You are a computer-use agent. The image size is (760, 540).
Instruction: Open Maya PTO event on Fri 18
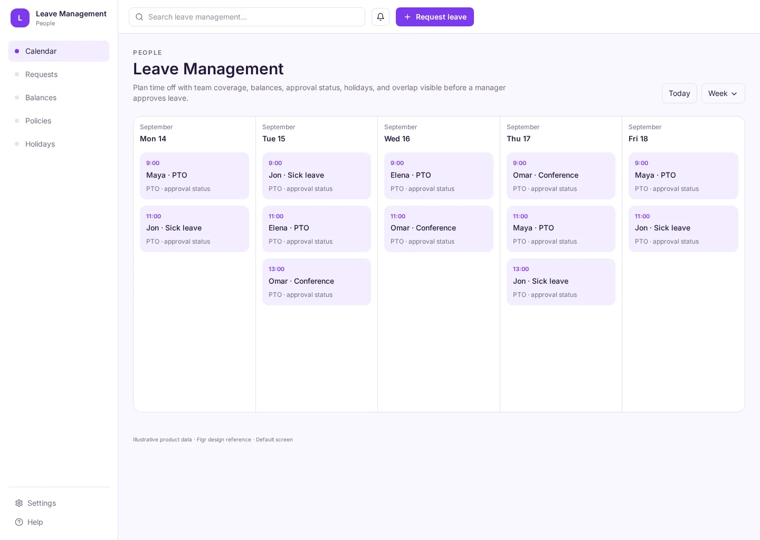[x=683, y=176]
